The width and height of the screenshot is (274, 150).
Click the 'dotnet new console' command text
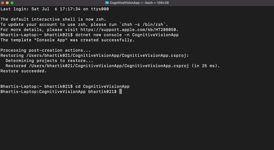(98, 35)
